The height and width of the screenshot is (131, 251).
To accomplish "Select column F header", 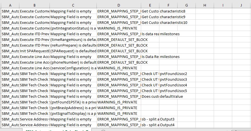I will click(168, 5).
